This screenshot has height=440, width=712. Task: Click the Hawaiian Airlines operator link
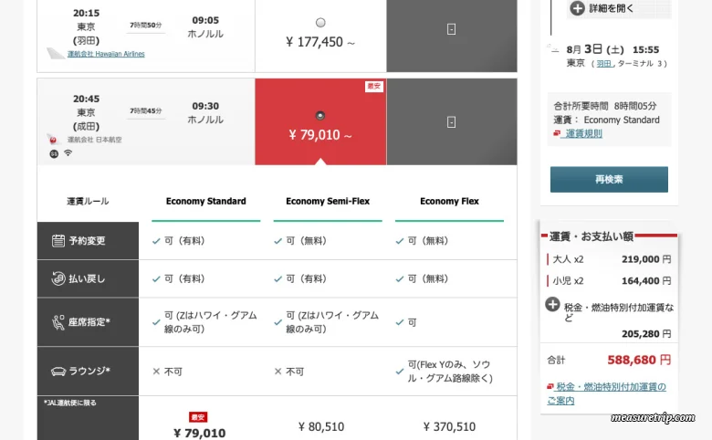pyautogui.click(x=106, y=54)
